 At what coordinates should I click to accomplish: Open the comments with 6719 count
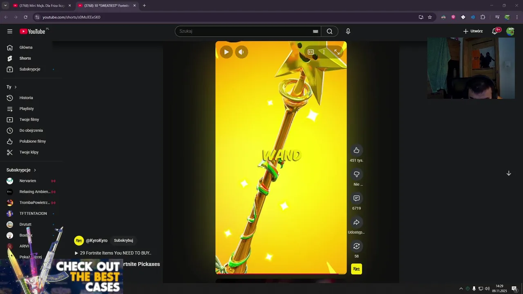[x=356, y=198]
